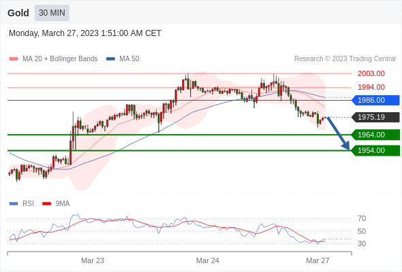Click the MA 20 + Bollinger Bands pink swatch
The width and height of the screenshot is (402, 272).
click(x=14, y=59)
